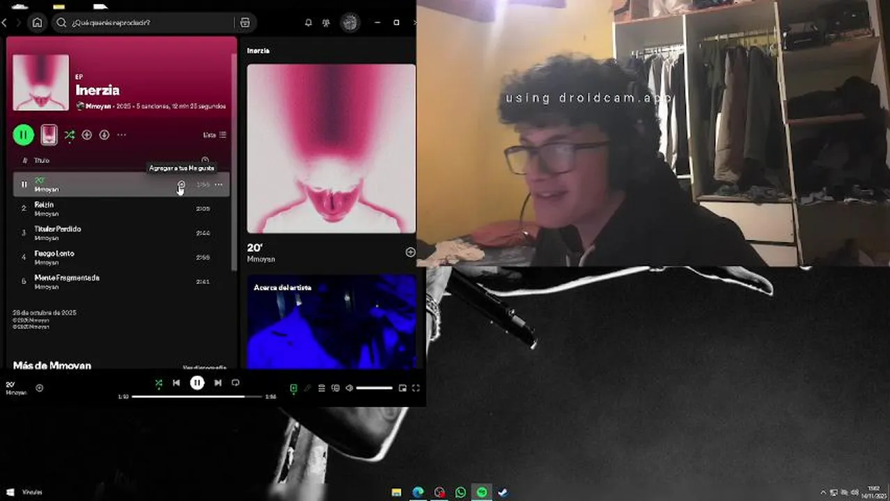
Task: Skip to previous track in player bar
Action: pyautogui.click(x=176, y=383)
